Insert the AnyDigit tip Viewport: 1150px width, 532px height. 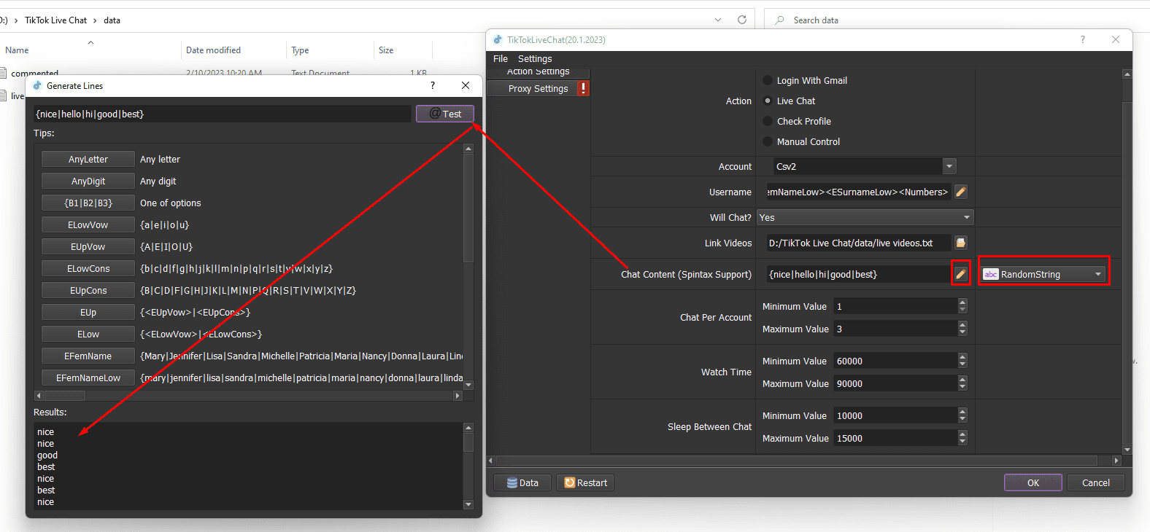(x=88, y=181)
